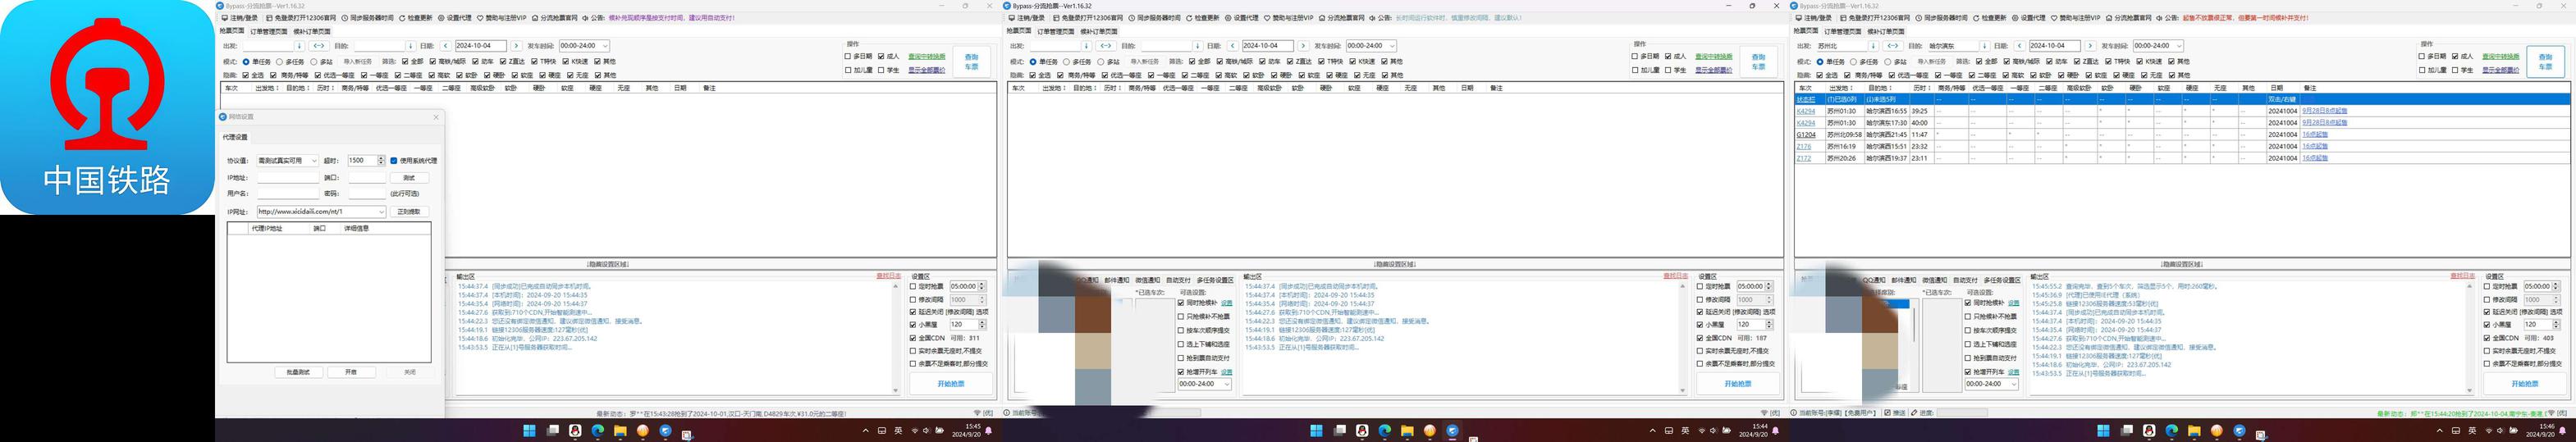Image resolution: width=2576 pixels, height=442 pixels.
Task: Click 赞助与注册VIP heart in middle window
Action: (1267, 18)
